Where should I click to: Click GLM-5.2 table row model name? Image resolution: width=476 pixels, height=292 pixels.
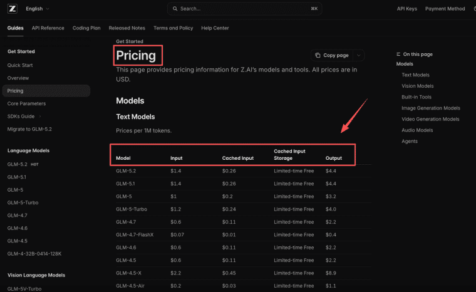point(126,171)
